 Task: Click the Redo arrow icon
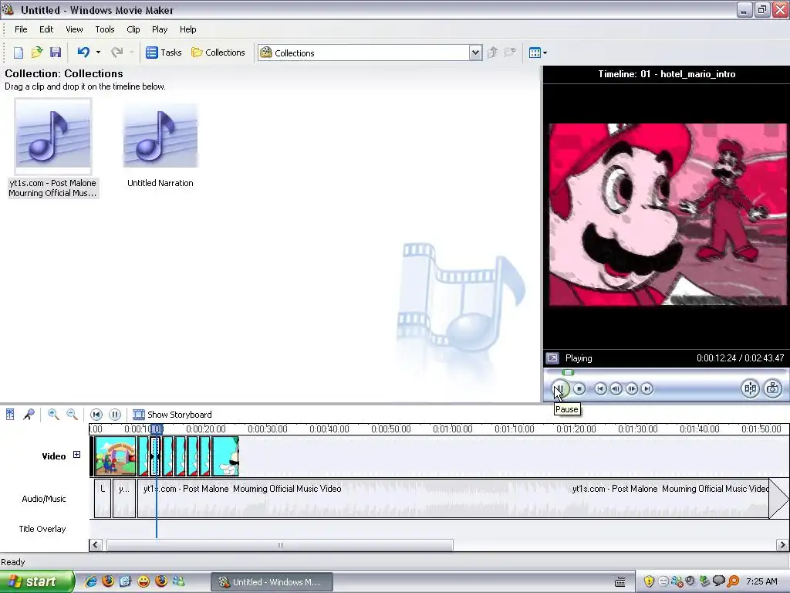[117, 52]
